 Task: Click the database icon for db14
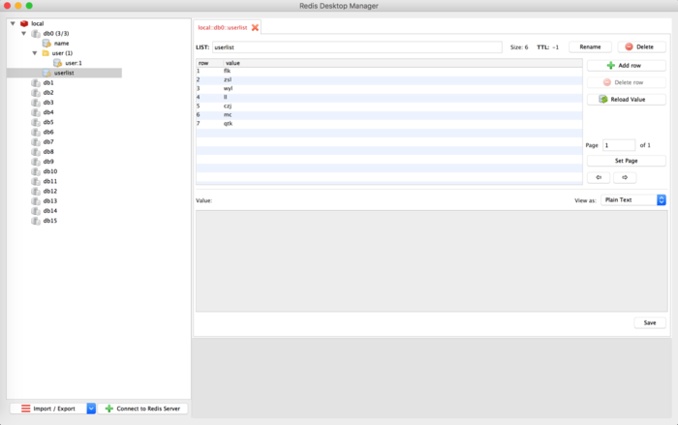[36, 211]
